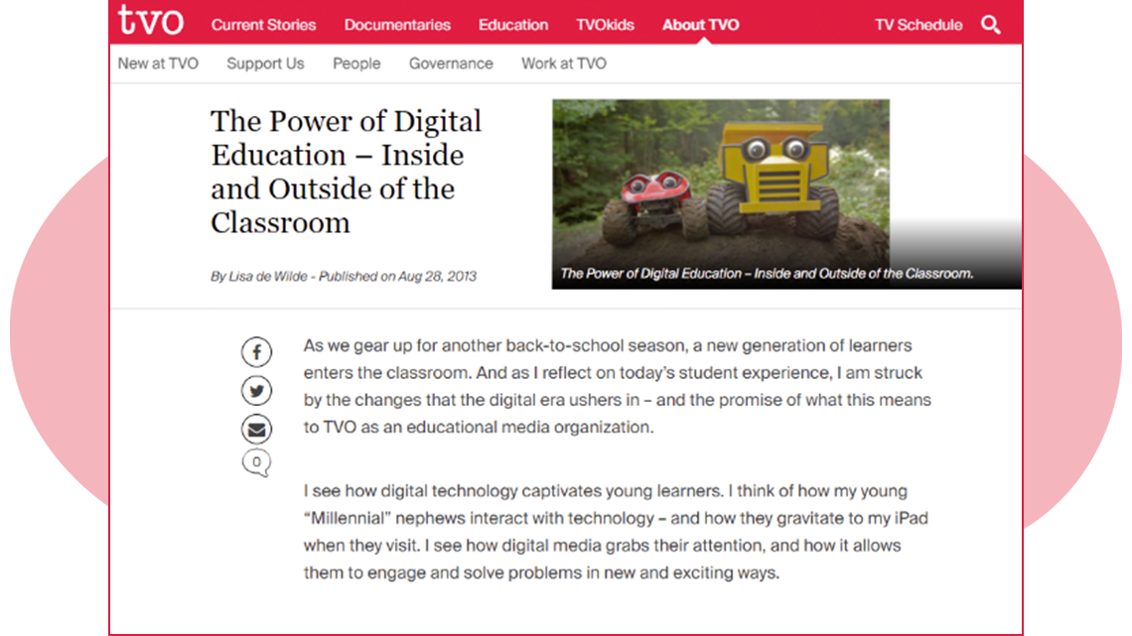1132x636 pixels.
Task: Share article on Facebook icon
Action: tap(256, 352)
